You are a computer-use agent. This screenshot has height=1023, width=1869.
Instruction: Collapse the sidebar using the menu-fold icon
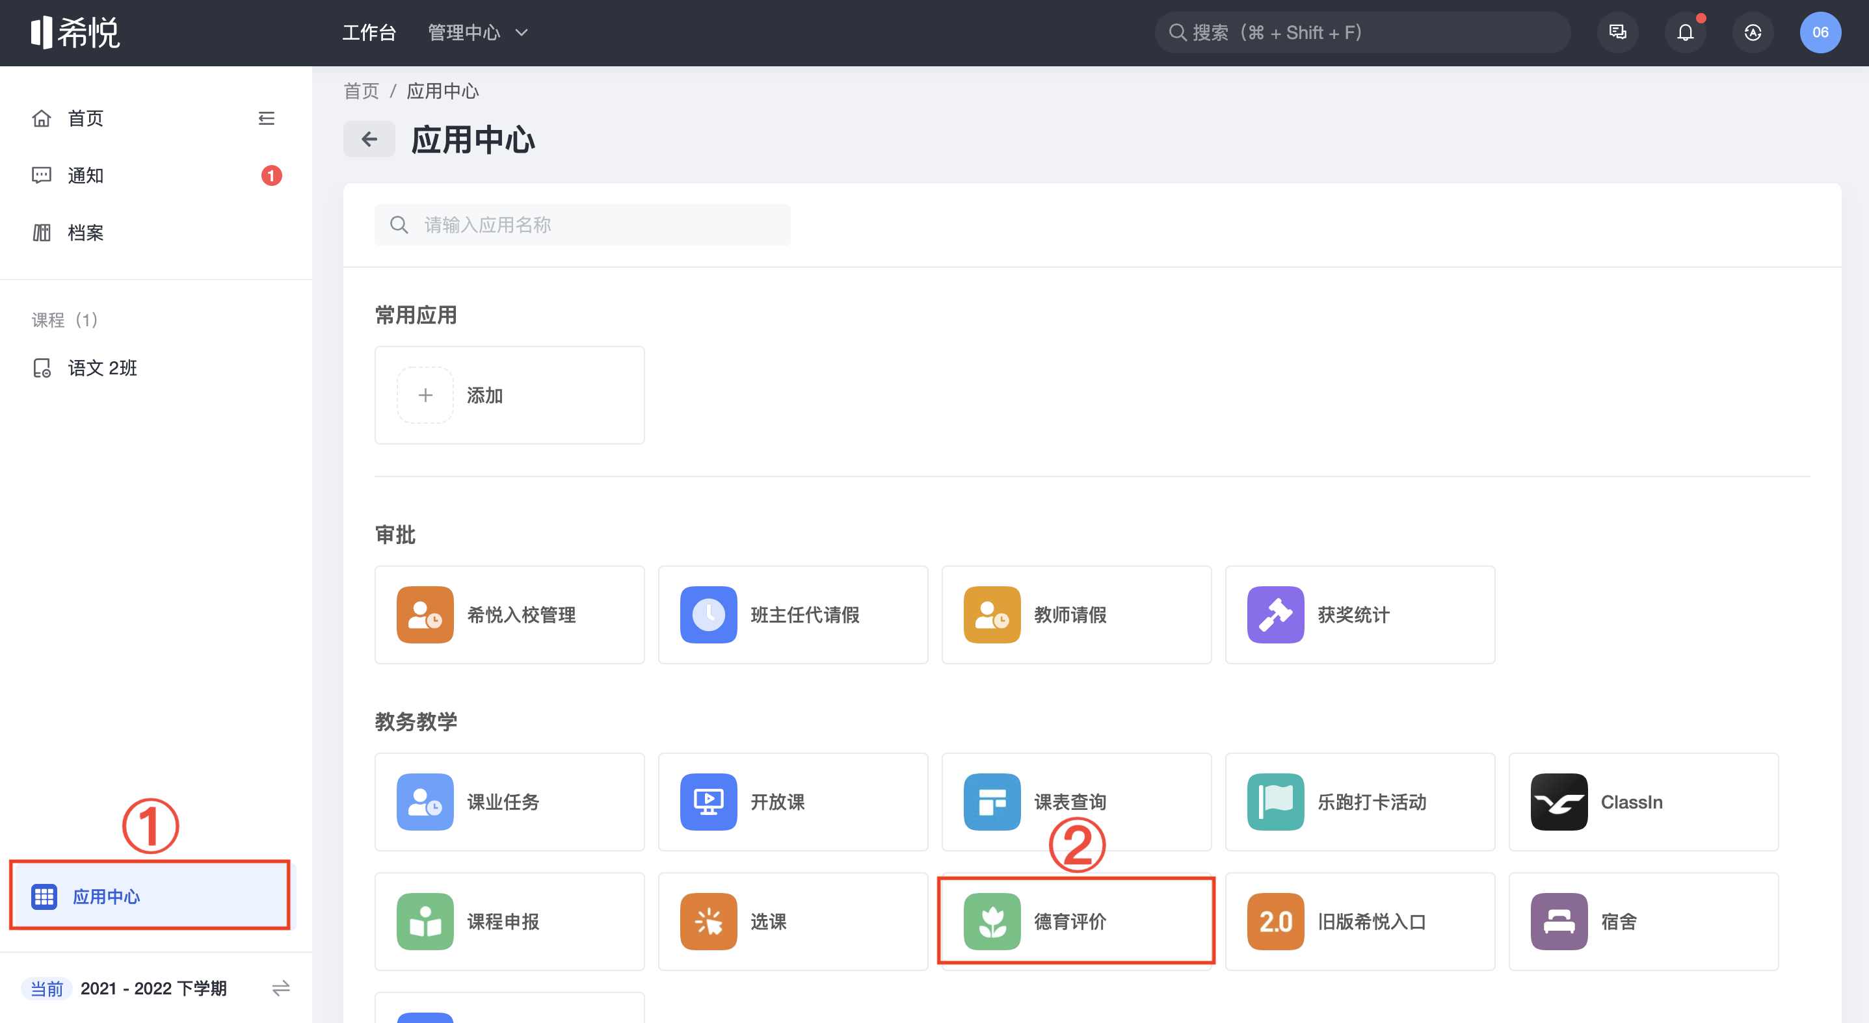[x=266, y=118]
